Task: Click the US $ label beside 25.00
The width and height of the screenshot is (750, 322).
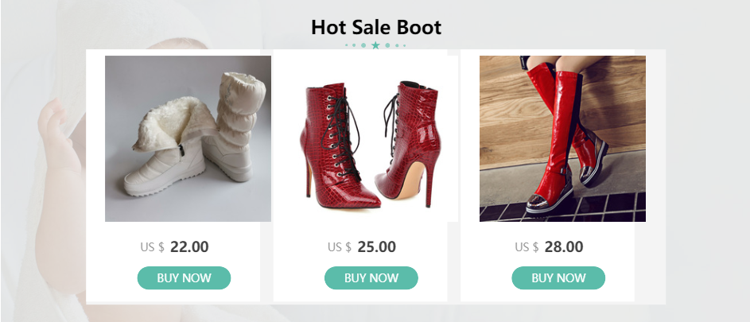Action: (x=339, y=247)
